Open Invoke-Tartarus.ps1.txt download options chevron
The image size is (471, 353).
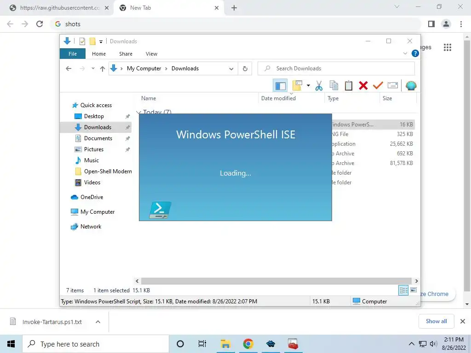(98, 322)
